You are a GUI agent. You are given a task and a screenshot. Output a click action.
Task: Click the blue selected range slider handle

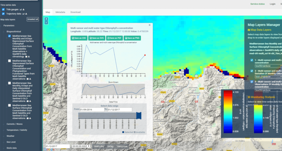(139, 116)
